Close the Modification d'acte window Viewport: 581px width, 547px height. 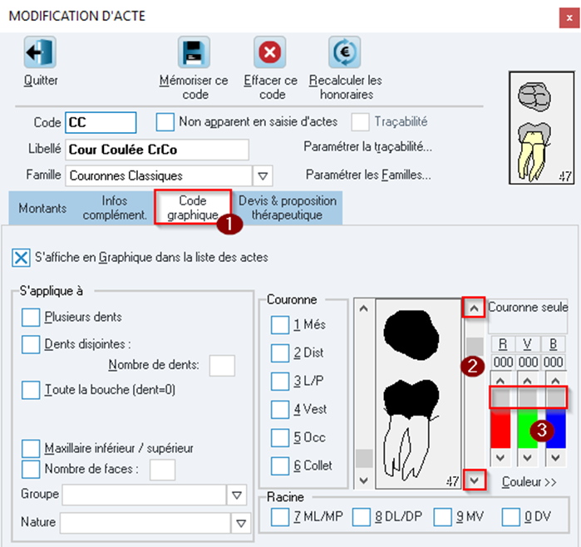569,17
